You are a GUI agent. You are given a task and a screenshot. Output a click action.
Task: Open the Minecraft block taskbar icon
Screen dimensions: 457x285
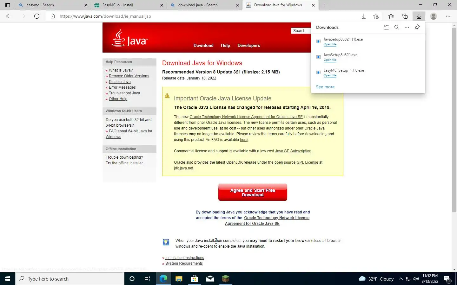coord(225,279)
